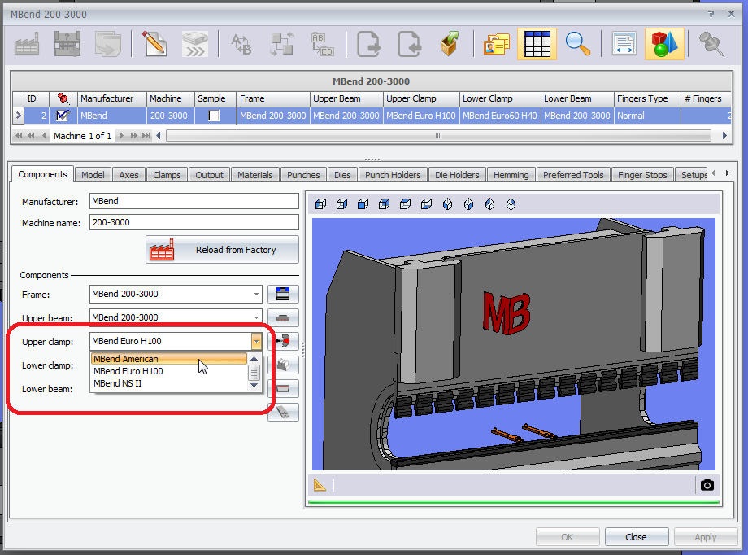Open frame editor icon beside Frame dropdown
748x555 pixels.
pos(284,295)
